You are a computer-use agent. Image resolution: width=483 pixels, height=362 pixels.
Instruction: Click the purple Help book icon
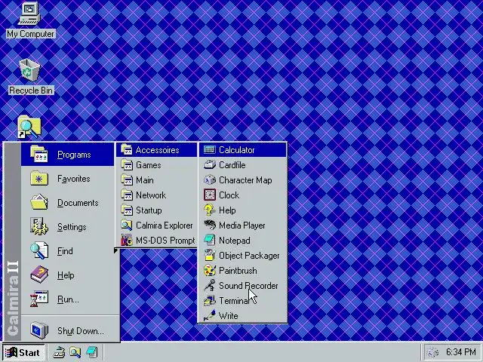click(39, 275)
